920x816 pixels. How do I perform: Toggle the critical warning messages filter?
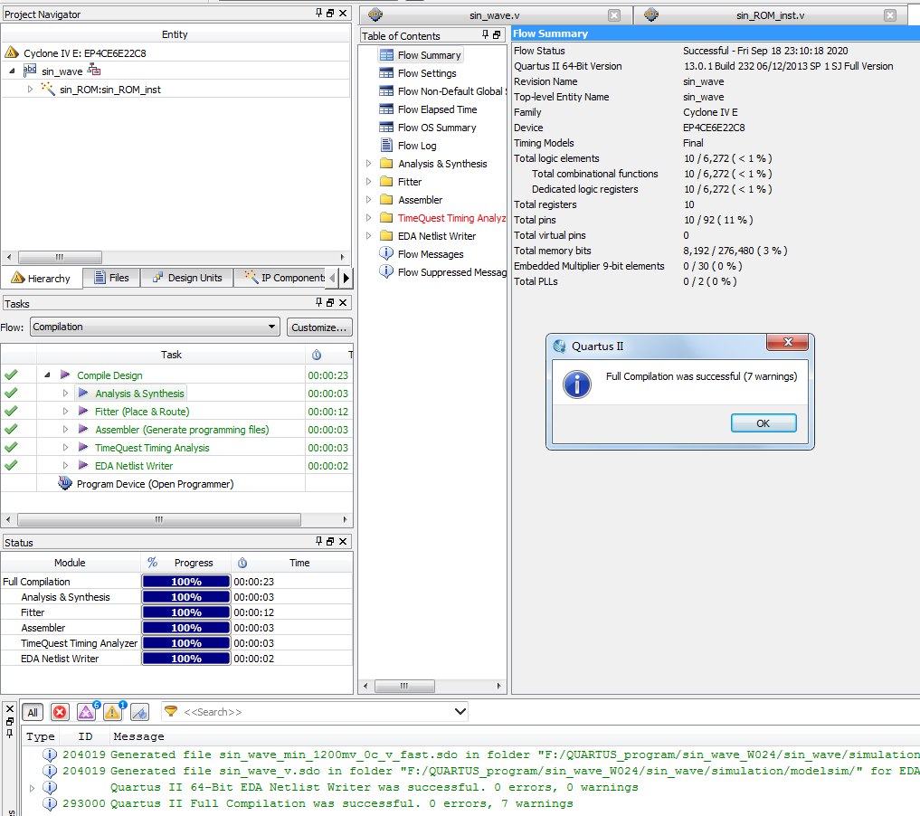click(87, 712)
